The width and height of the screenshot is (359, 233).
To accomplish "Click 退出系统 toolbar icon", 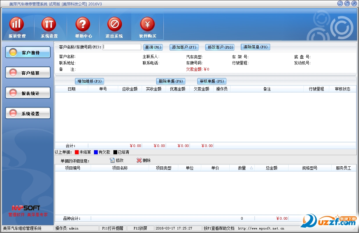I will [x=114, y=27].
